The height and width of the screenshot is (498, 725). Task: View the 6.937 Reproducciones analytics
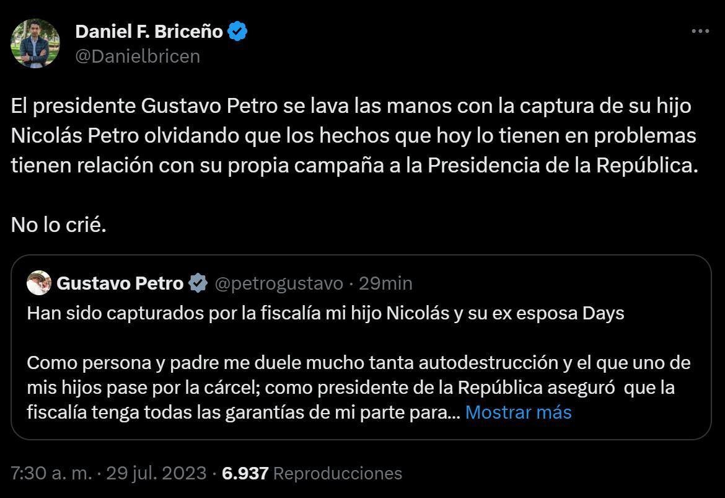312,473
